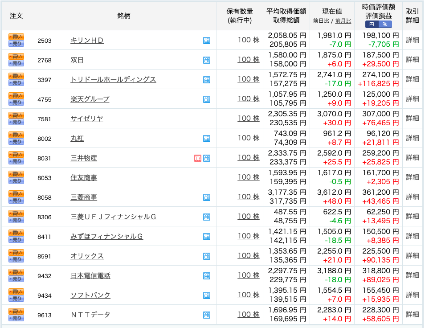Click the 売り button for 日本電信電話
This screenshot has height=328, width=425.
click(16, 279)
